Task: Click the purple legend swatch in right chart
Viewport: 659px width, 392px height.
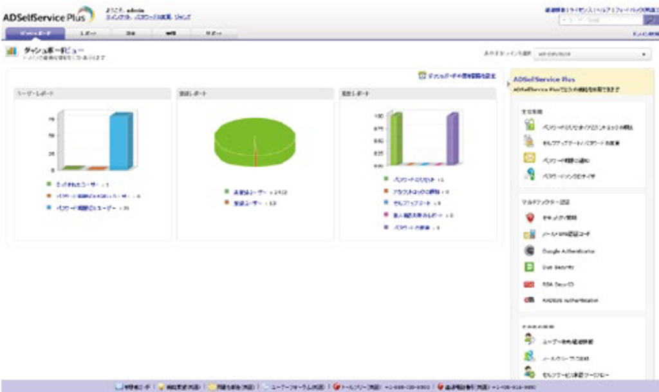Action: 385,227
